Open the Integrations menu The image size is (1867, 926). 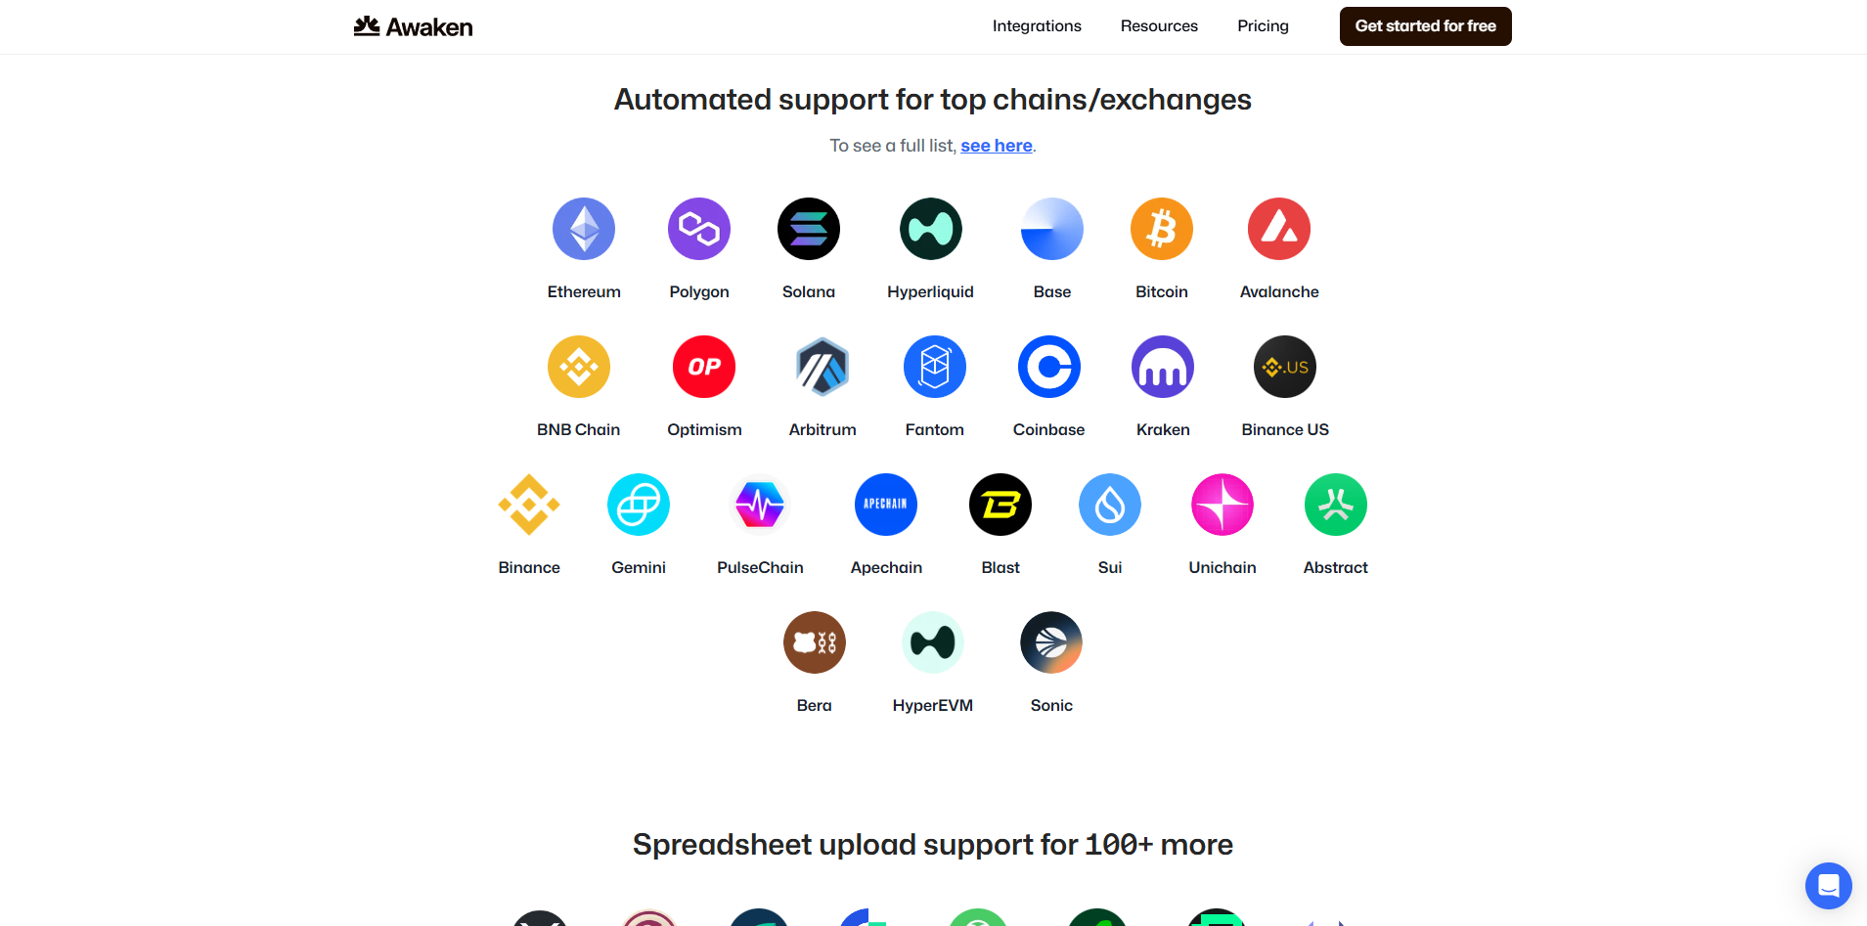click(x=1037, y=26)
